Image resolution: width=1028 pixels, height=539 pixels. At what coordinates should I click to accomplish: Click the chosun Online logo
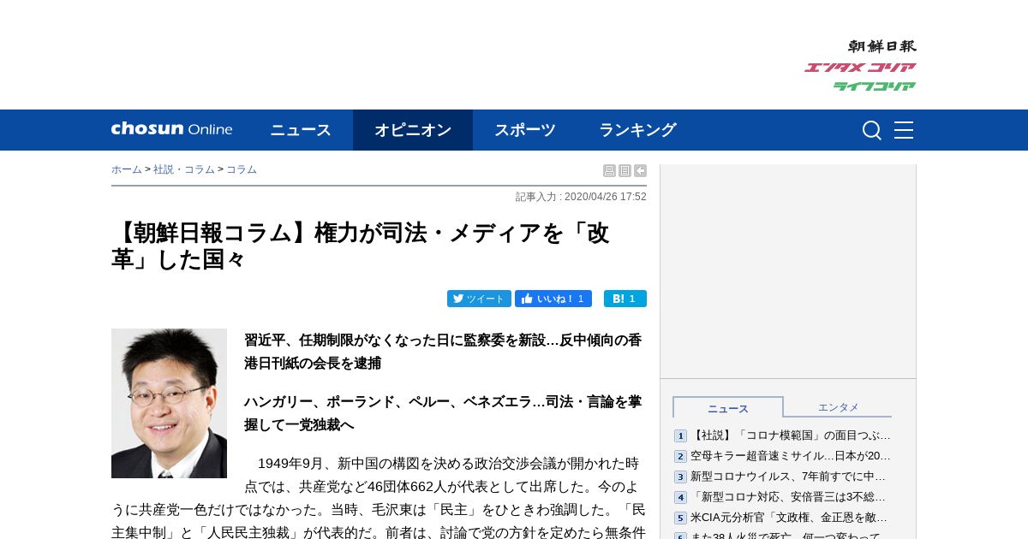point(171,129)
